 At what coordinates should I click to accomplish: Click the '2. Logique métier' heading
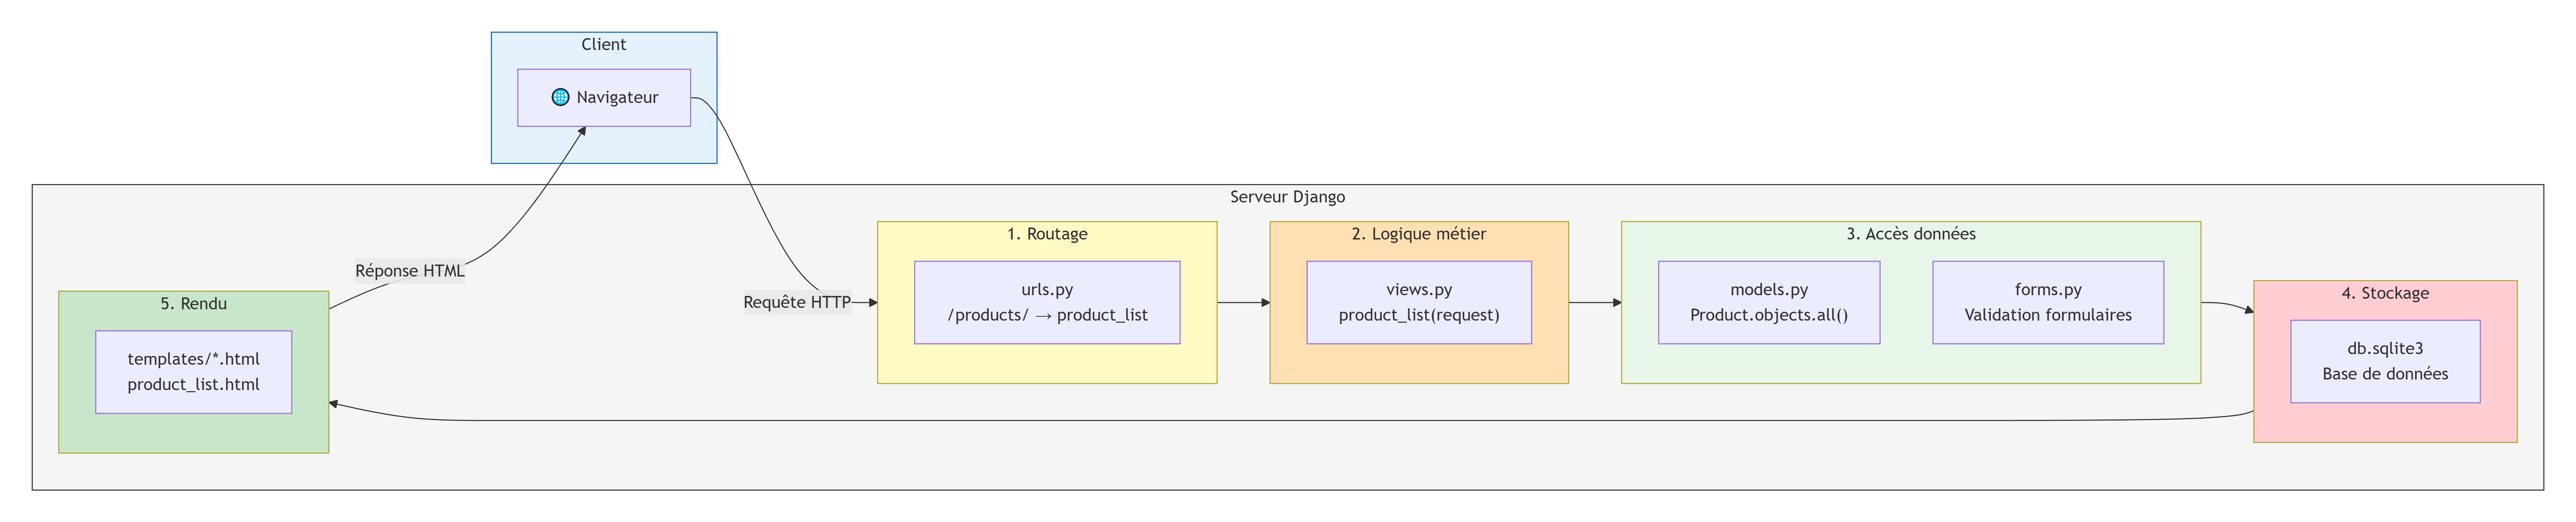(1419, 234)
